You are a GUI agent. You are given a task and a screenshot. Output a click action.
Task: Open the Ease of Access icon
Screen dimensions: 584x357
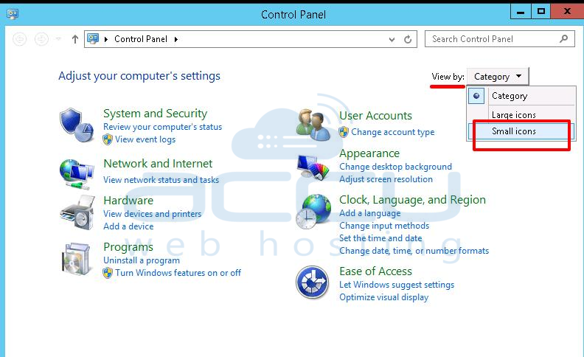(312, 283)
